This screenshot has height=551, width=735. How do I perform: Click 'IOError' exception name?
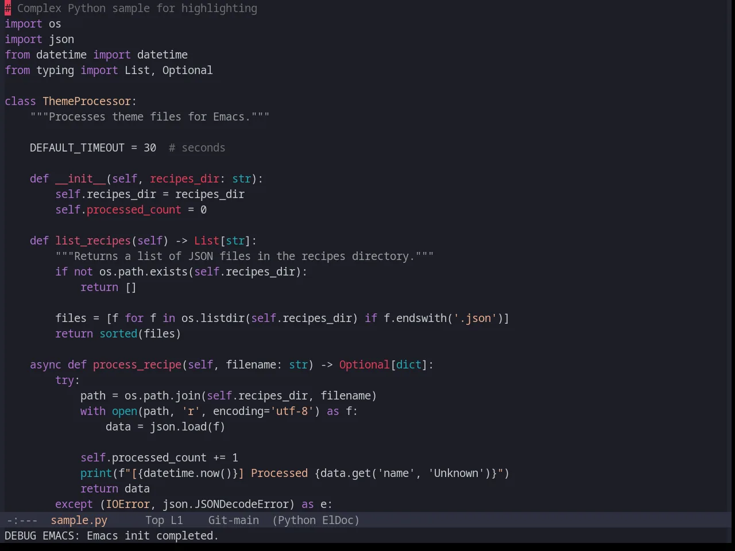[127, 504]
